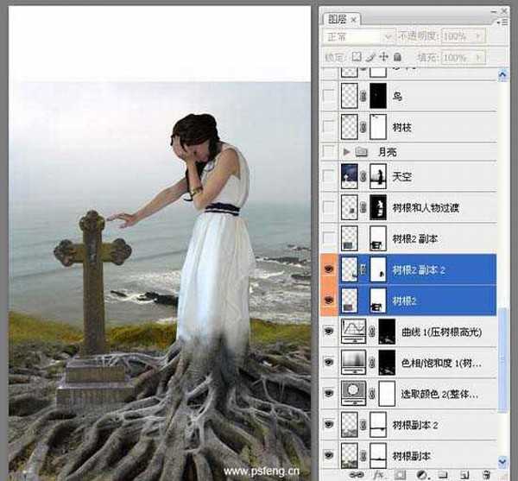
Task: Create a new layer group
Action: [x=441, y=475]
